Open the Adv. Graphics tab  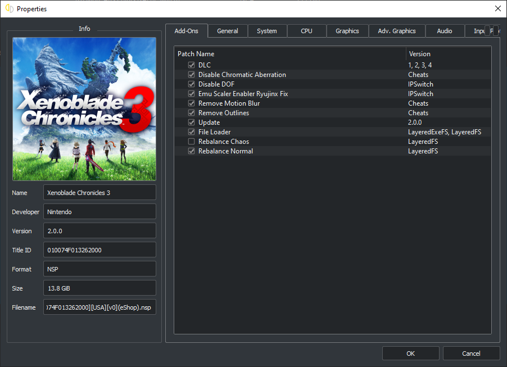coord(397,31)
